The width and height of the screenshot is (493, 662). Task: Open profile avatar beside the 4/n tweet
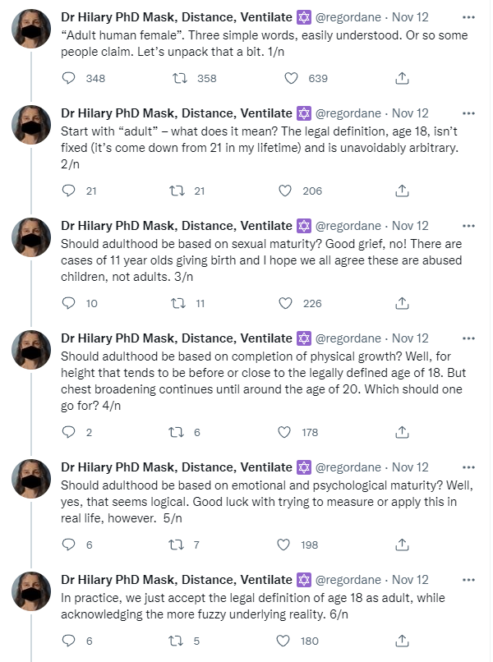tap(31, 350)
